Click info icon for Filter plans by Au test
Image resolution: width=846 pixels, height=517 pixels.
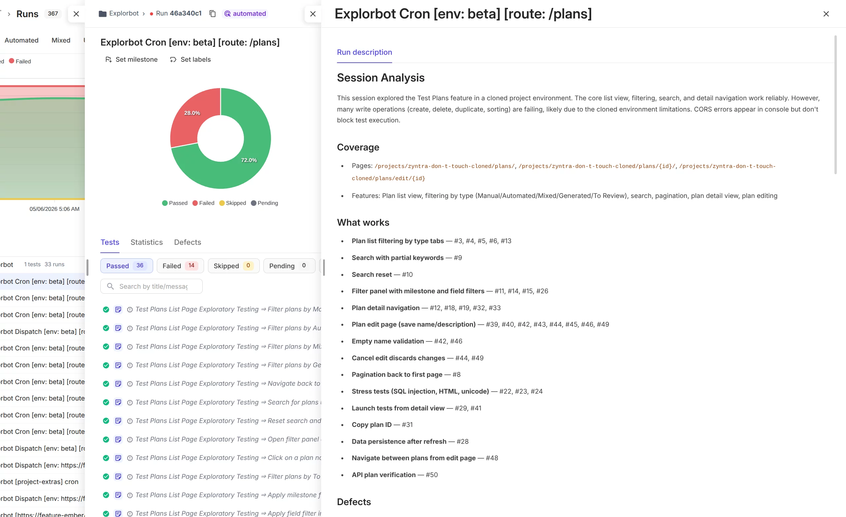(130, 328)
